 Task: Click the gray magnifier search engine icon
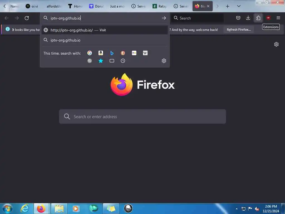point(90,61)
